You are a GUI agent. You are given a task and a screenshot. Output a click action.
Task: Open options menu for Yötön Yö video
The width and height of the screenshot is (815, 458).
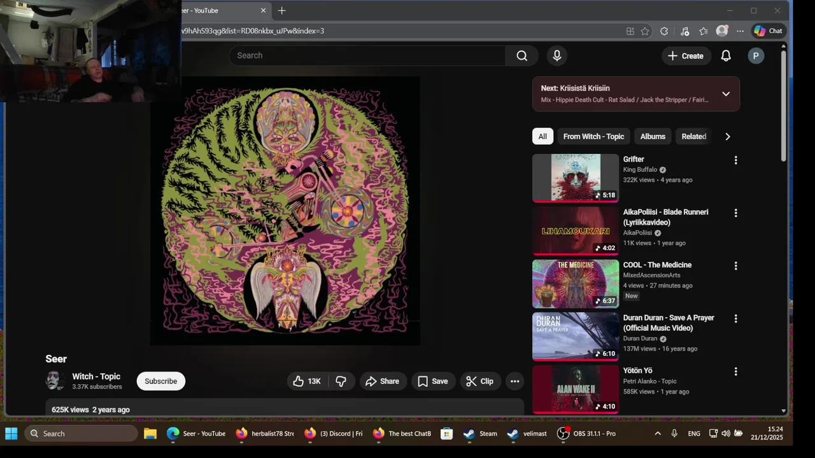[735, 371]
